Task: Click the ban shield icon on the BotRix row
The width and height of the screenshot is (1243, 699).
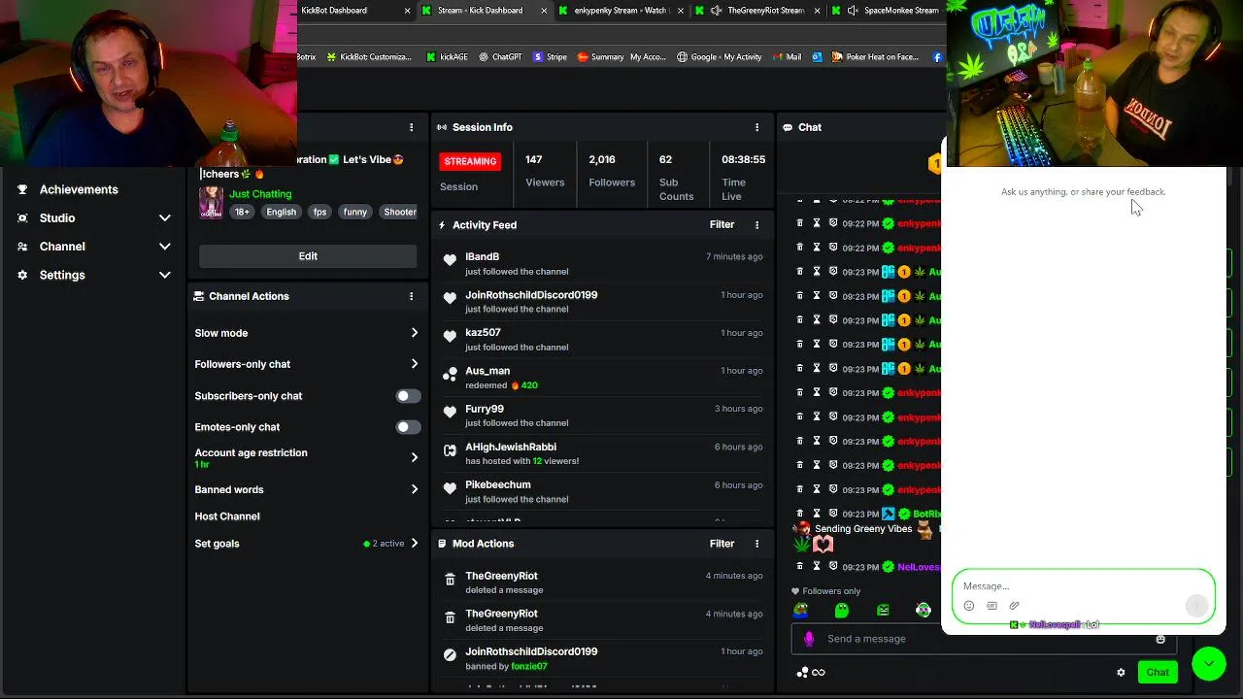Action: (x=833, y=514)
